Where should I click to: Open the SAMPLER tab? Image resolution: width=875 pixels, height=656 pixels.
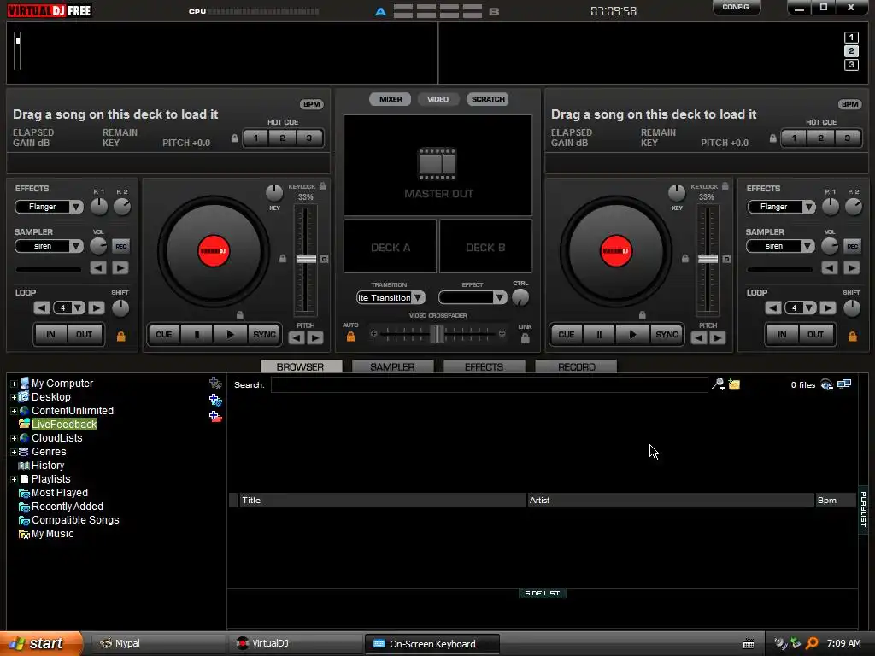tap(392, 366)
